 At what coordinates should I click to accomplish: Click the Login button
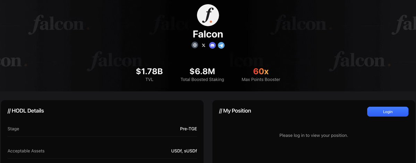point(388,112)
